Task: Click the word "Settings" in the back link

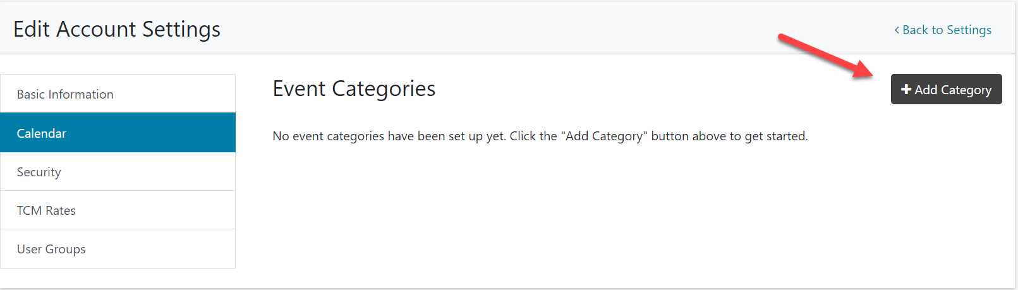Action: coord(969,30)
